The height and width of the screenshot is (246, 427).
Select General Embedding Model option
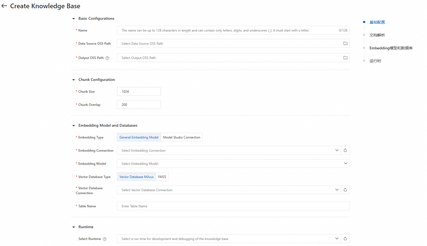[x=139, y=137]
